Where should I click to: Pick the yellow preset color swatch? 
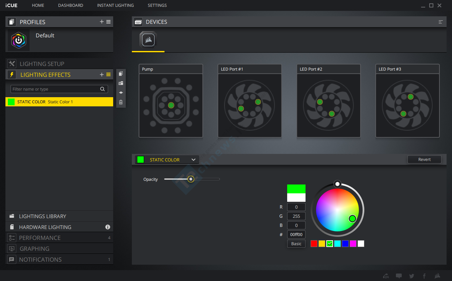pos(322,244)
